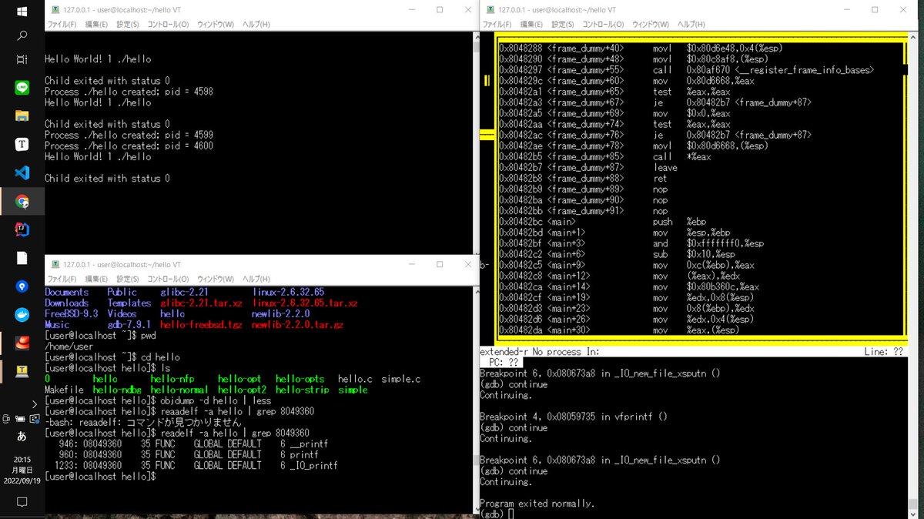
Task: Open the white T app on taskbar
Action: [22, 144]
